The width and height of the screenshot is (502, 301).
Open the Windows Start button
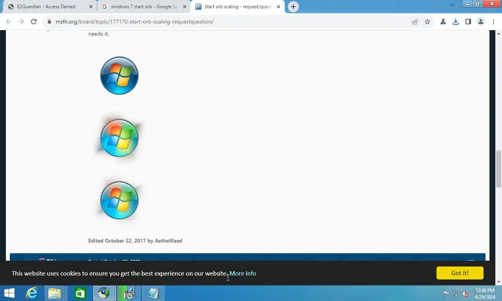tap(9, 293)
